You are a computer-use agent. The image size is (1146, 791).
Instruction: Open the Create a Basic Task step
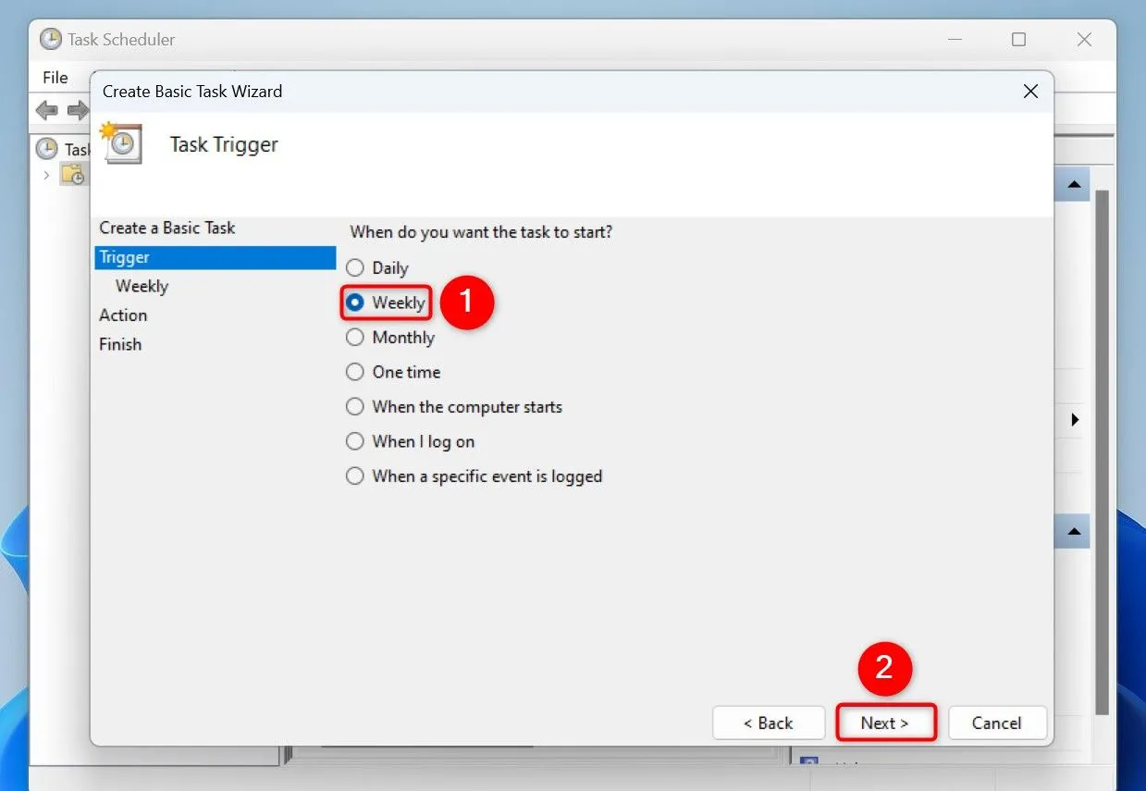167,228
